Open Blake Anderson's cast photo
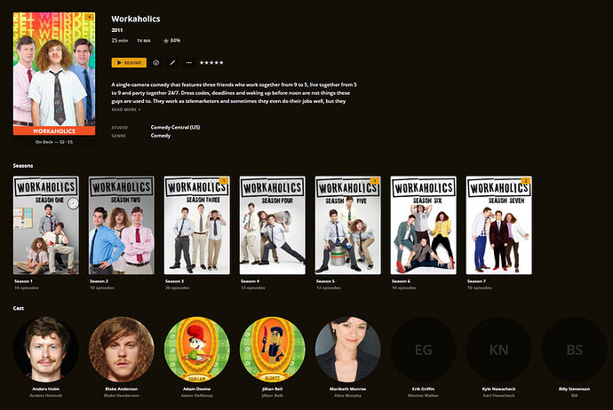Image resolution: width=613 pixels, height=410 pixels. coord(121,350)
